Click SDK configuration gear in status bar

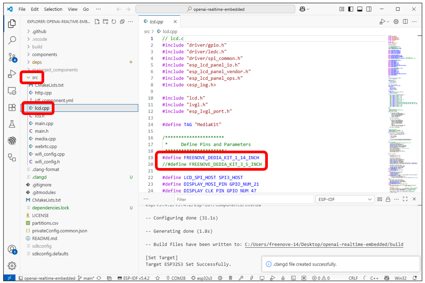click(220, 278)
